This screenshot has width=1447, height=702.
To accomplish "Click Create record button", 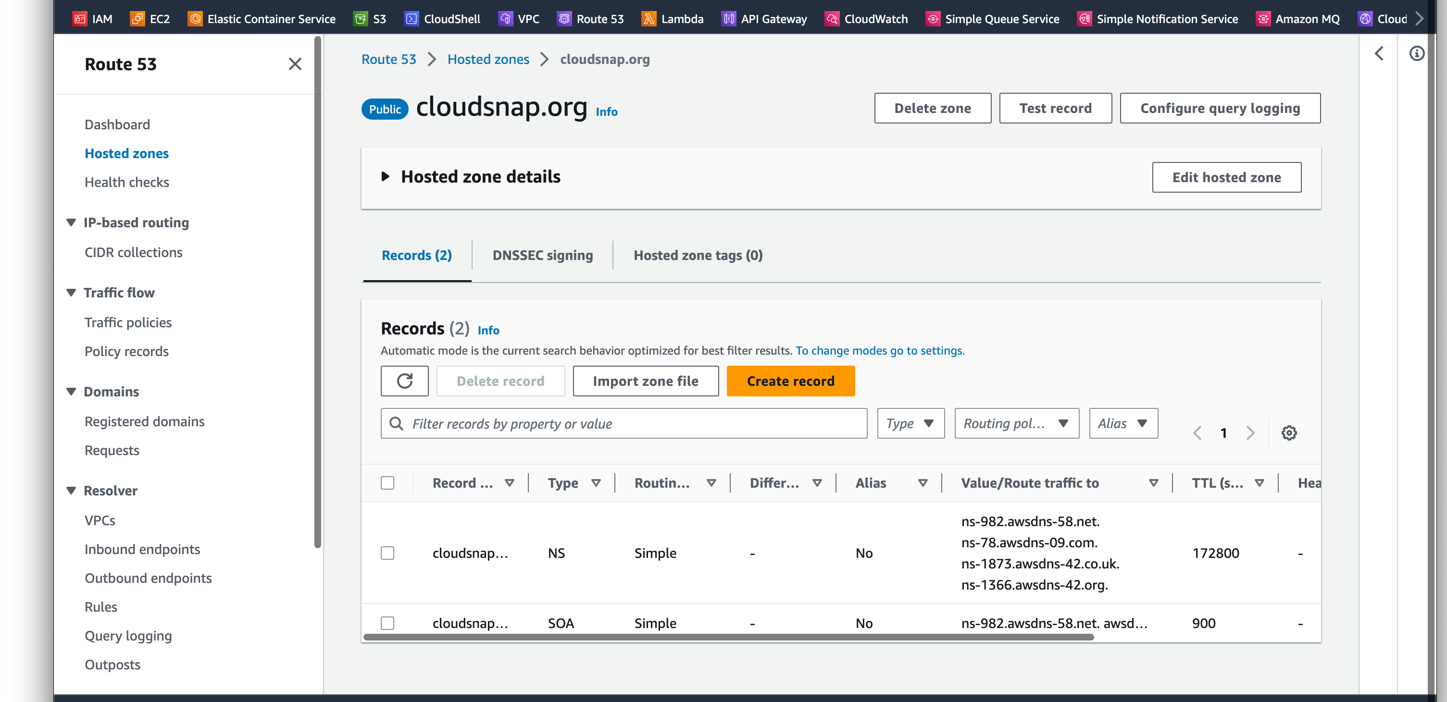I will (790, 381).
